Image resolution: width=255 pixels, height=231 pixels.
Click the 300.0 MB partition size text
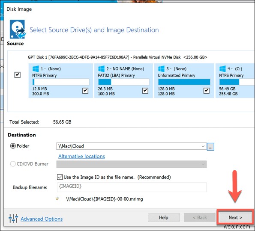(40, 94)
